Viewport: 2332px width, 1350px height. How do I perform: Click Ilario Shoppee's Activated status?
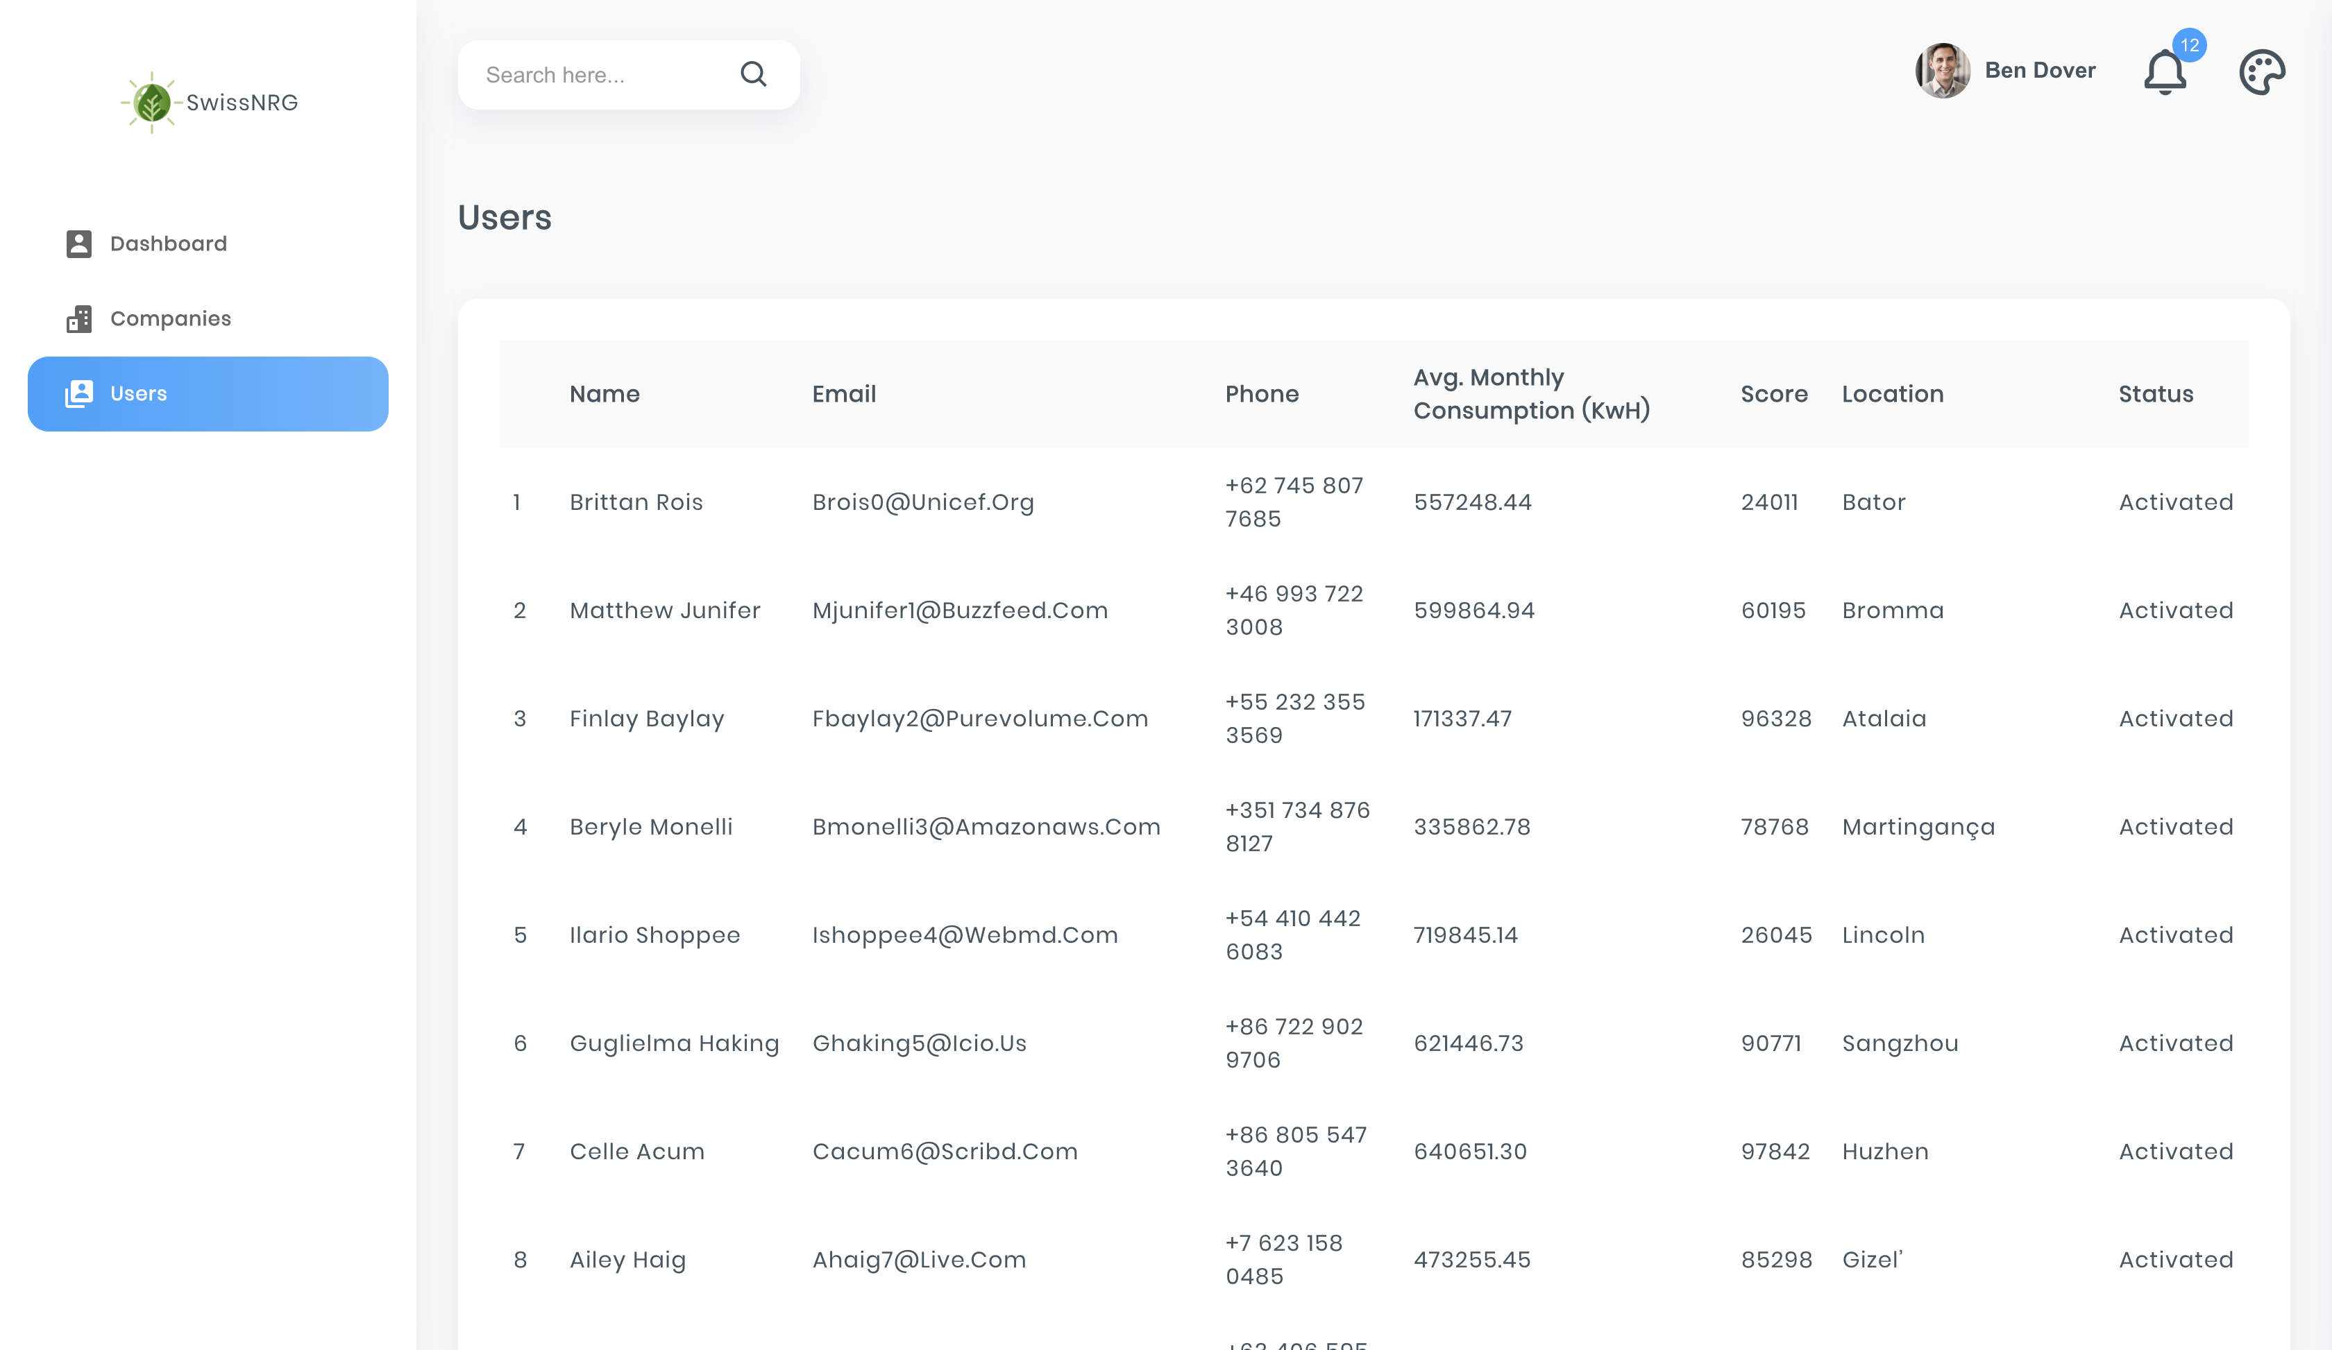pos(2176,935)
